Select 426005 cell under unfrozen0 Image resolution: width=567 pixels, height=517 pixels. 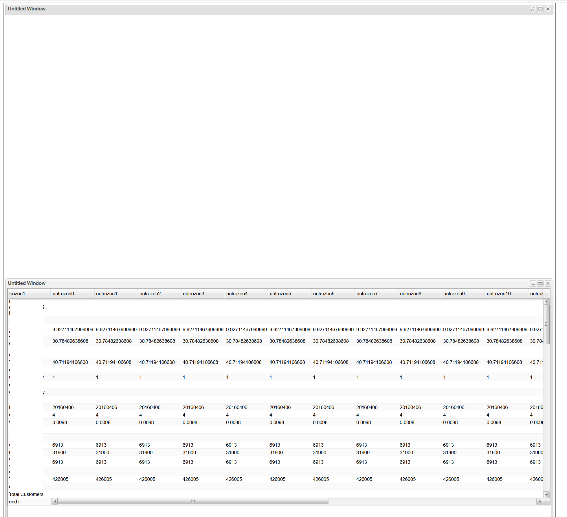click(x=73, y=479)
